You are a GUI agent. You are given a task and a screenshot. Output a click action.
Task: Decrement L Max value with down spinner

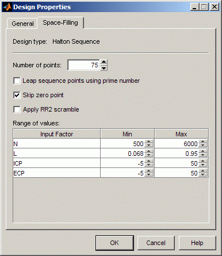click(203, 155)
